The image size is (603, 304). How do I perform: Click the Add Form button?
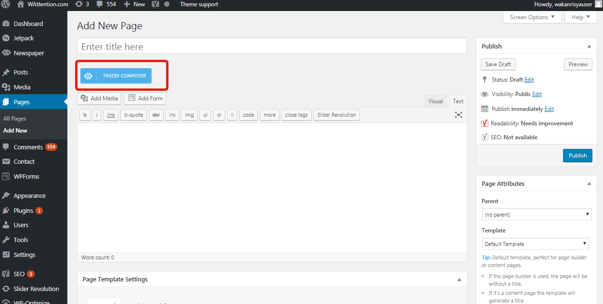[145, 98]
